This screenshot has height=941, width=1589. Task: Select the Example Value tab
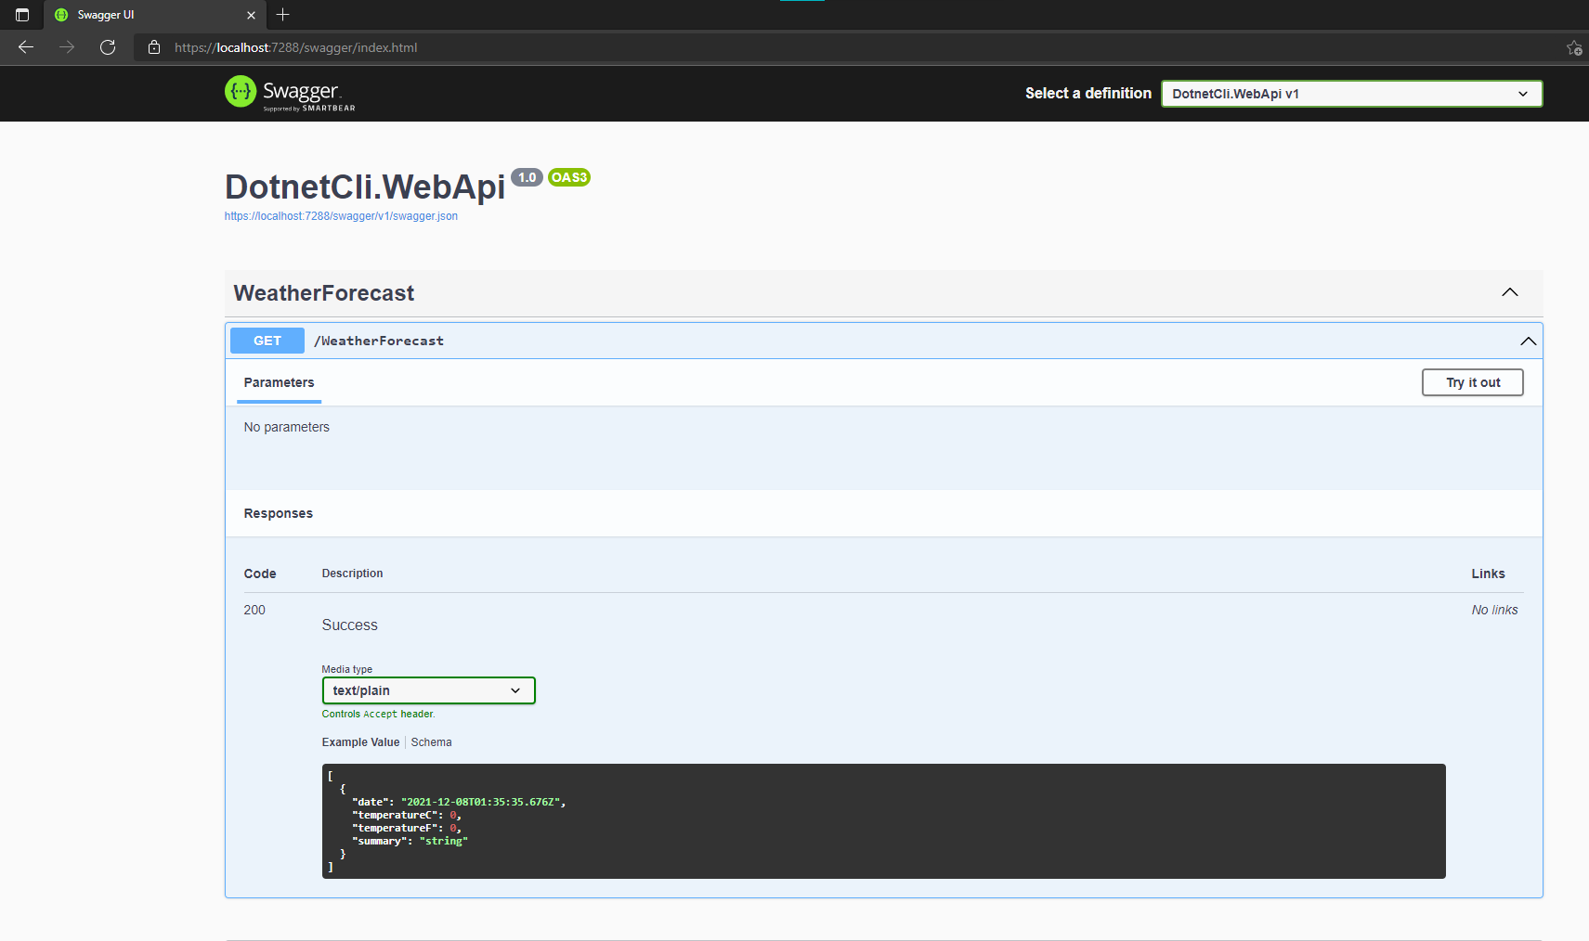(x=360, y=742)
